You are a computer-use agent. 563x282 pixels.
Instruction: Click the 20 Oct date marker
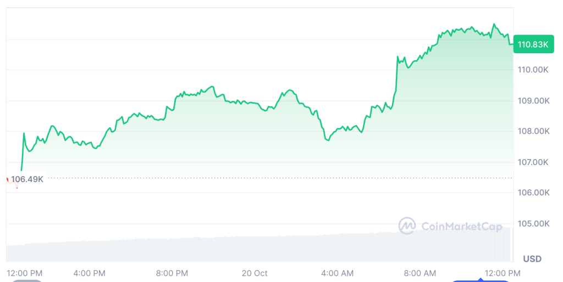click(255, 273)
